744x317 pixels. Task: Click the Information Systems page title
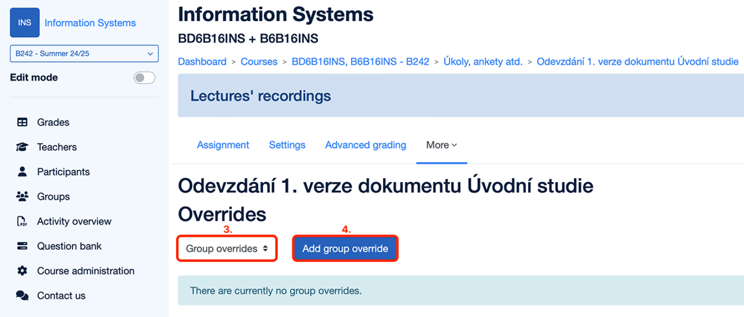[x=276, y=14]
